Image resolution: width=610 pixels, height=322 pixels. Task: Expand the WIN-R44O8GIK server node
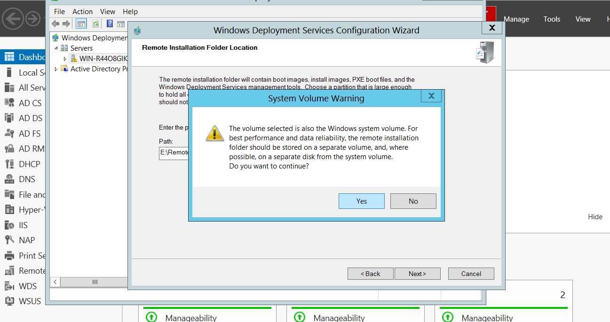point(65,59)
